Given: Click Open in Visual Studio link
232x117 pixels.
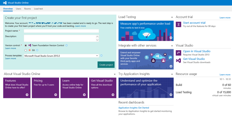Looking at the screenshot, I should point(197,51).
